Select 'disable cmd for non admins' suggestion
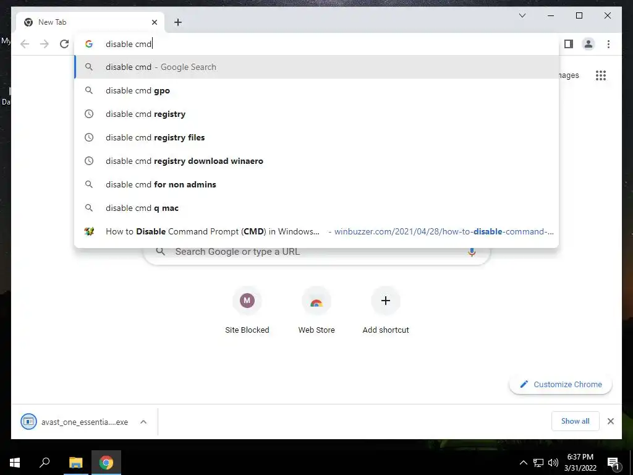This screenshot has width=633, height=475. [x=316, y=184]
